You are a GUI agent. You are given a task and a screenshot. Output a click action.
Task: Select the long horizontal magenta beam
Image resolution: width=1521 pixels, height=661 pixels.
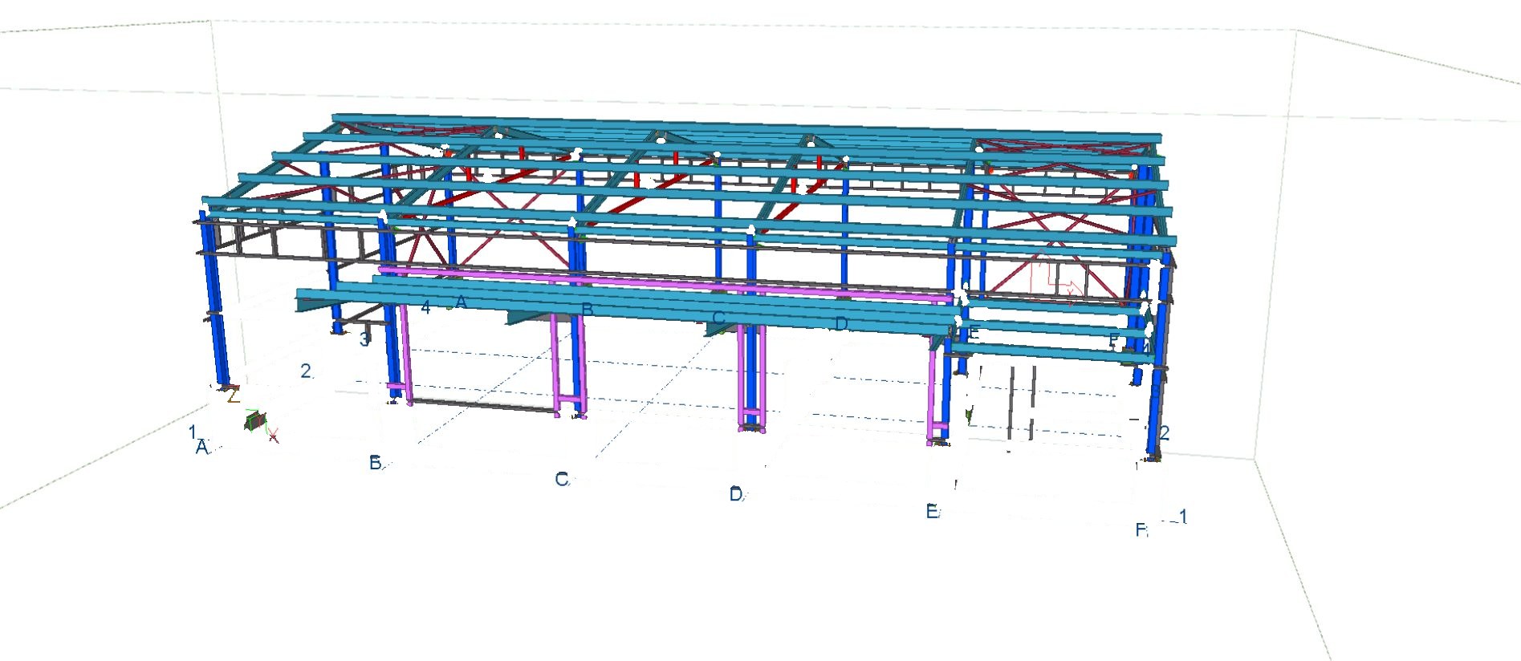pos(666,284)
